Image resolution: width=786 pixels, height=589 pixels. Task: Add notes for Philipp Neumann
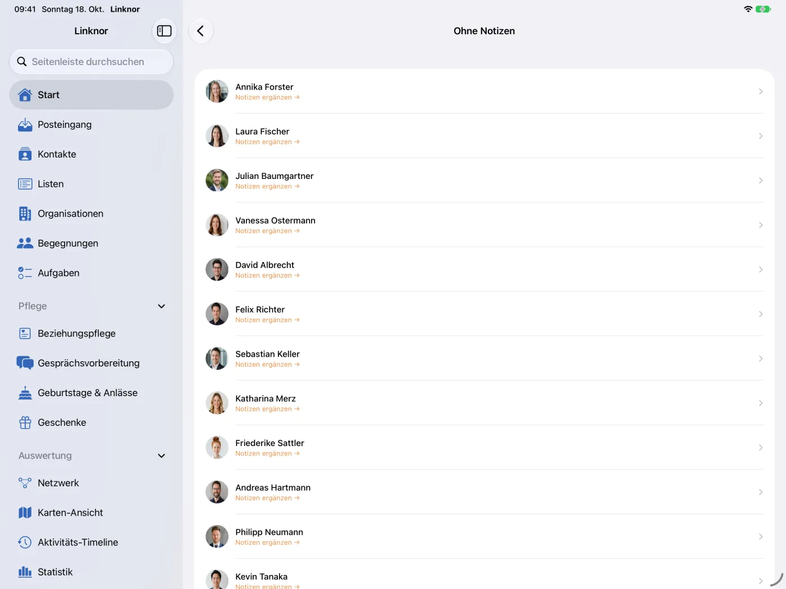267,542
